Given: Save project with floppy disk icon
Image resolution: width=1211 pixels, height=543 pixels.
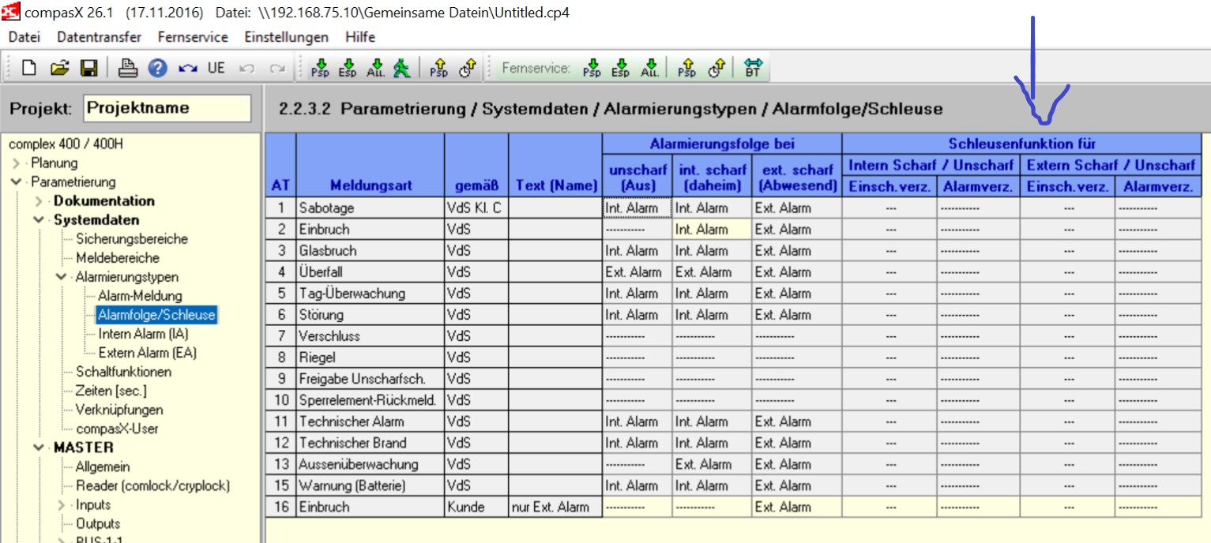Looking at the screenshot, I should [x=89, y=69].
